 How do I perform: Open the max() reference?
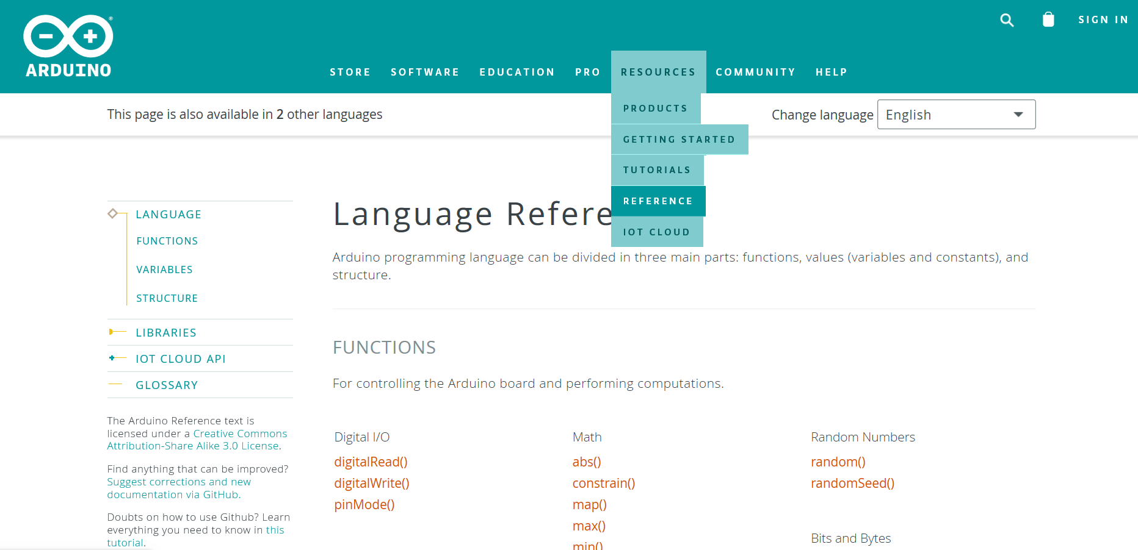tap(589, 526)
